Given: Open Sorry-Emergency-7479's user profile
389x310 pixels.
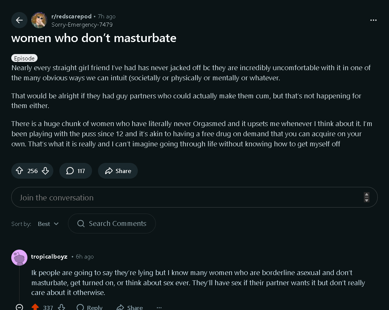Looking at the screenshot, I should pos(82,25).
